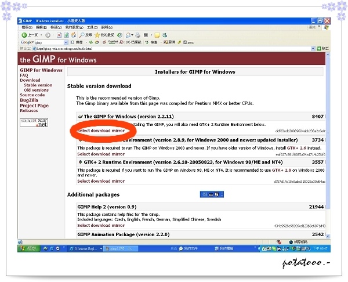
Task: Expand the spell check dropdown arrow
Action: [161, 42]
